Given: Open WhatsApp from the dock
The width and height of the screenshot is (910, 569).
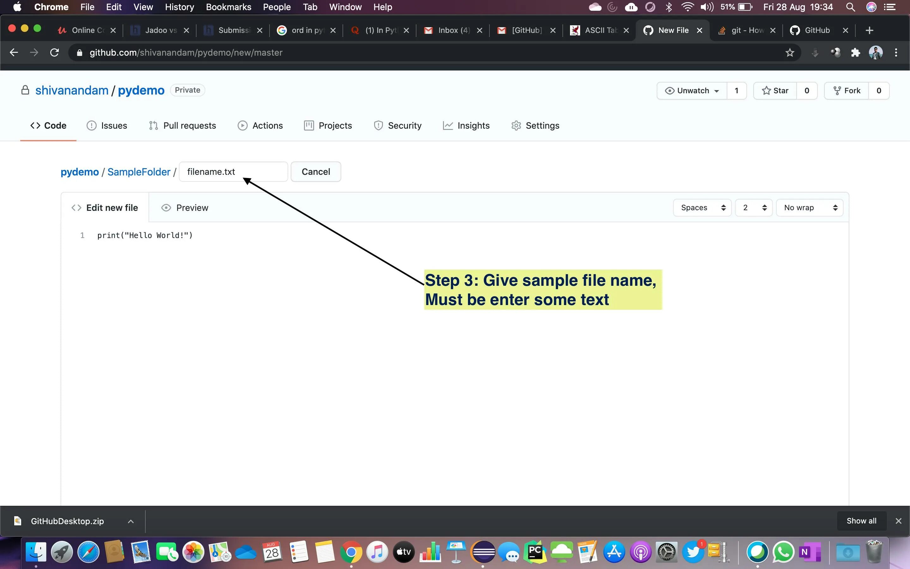Looking at the screenshot, I should coord(783,552).
